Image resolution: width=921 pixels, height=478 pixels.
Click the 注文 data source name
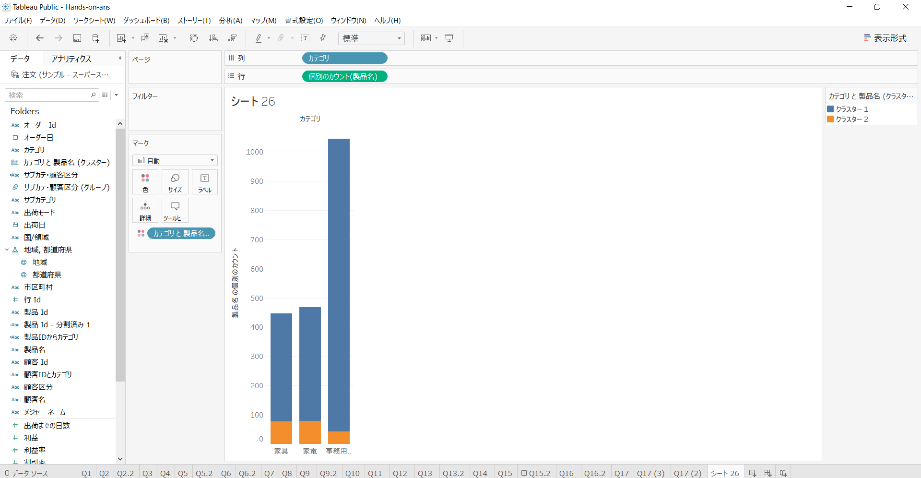click(x=65, y=74)
